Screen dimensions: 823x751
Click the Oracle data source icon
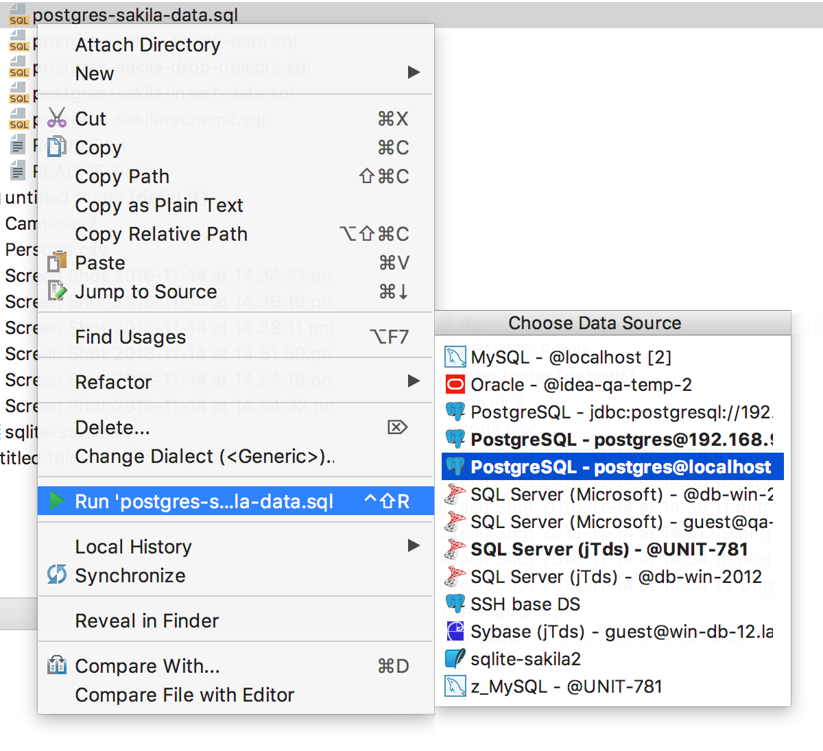point(455,385)
